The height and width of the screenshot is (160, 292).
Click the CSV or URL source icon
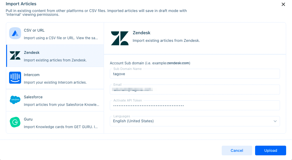tap(15, 33)
